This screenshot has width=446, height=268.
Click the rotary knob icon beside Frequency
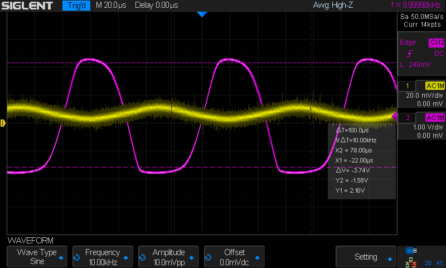76,257
